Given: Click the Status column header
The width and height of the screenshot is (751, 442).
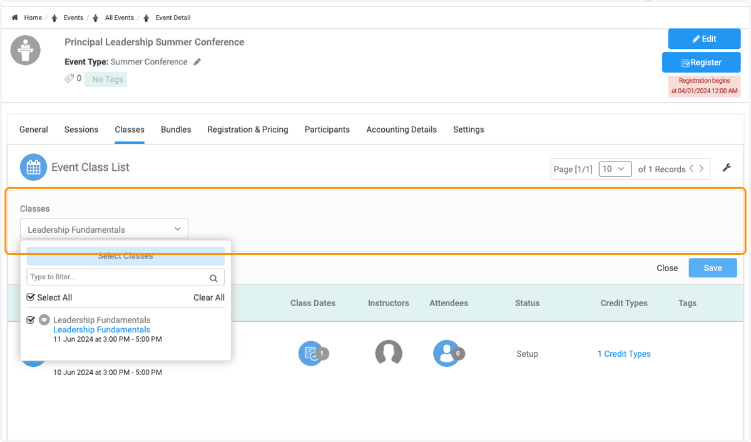Looking at the screenshot, I should click(x=527, y=303).
